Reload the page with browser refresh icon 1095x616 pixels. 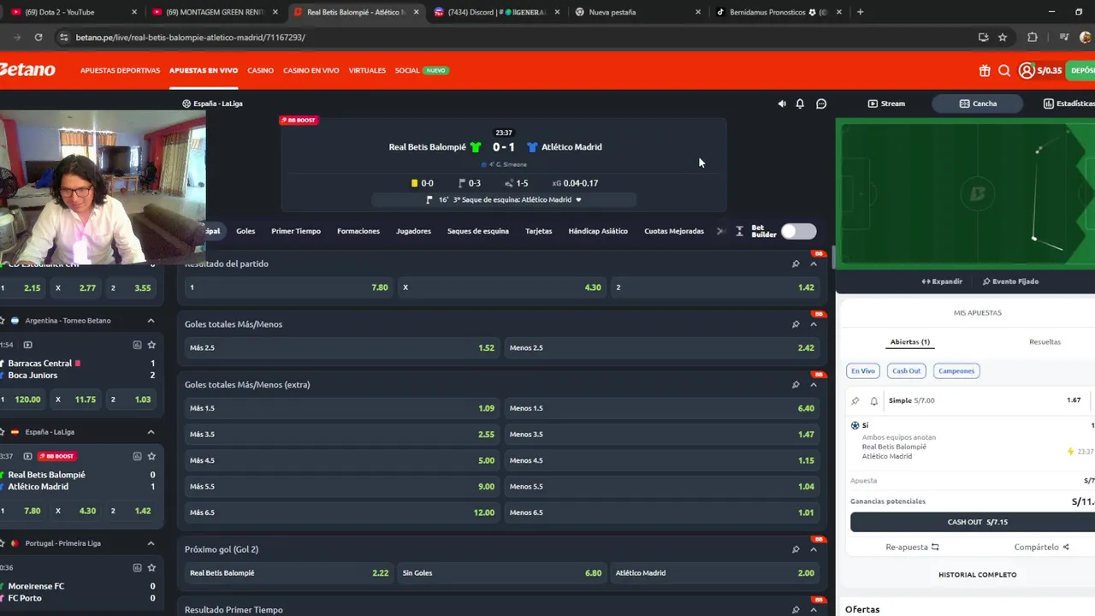click(38, 37)
